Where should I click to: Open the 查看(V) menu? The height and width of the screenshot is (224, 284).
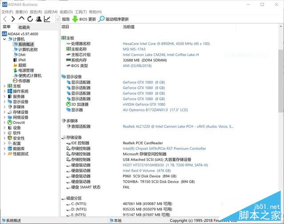coord(21,12)
